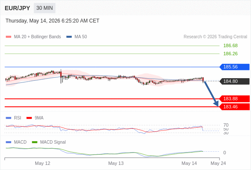Click the MACD Signal green legend marker
Screen dimensions: 251x170
tap(34, 142)
